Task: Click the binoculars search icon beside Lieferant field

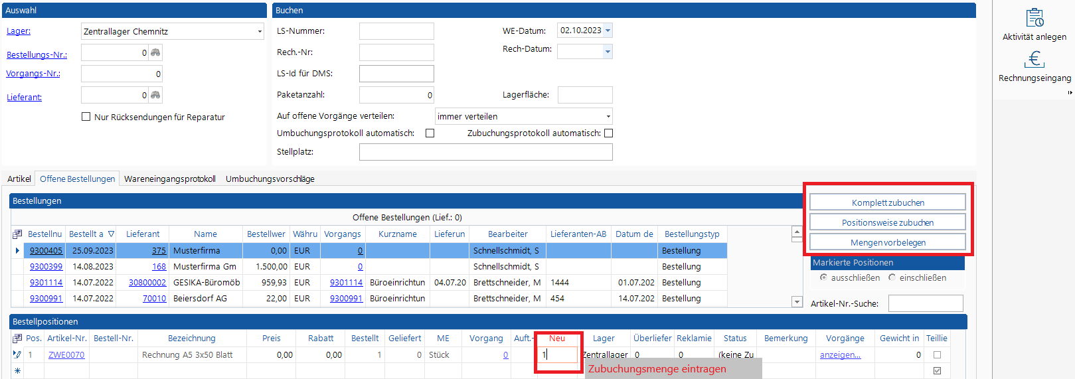Action: pyautogui.click(x=155, y=95)
